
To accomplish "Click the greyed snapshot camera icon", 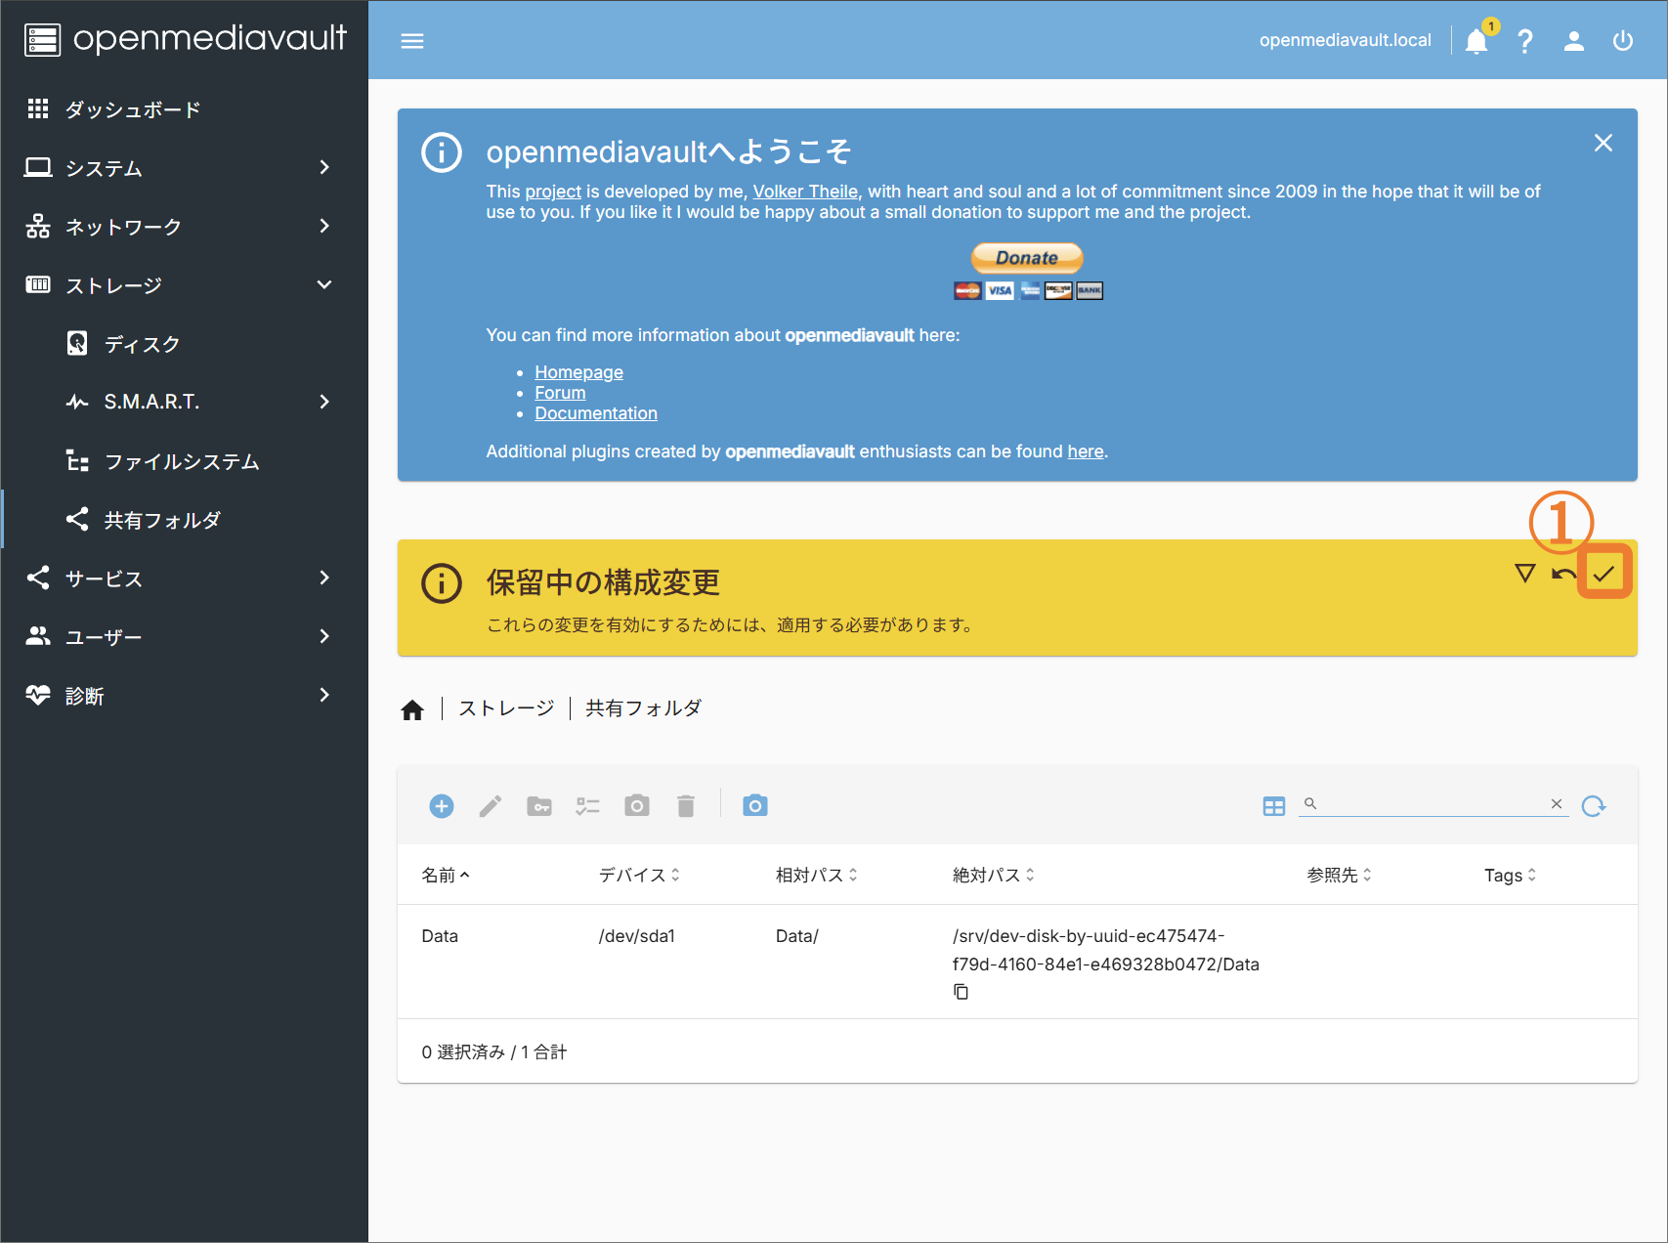I will [637, 805].
